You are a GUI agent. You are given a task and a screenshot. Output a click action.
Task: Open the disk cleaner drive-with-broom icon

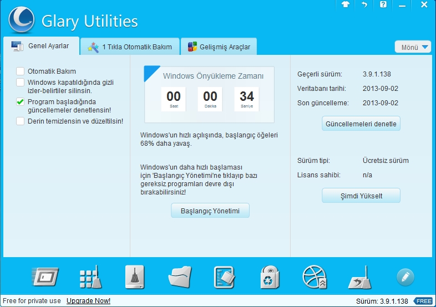point(135,277)
